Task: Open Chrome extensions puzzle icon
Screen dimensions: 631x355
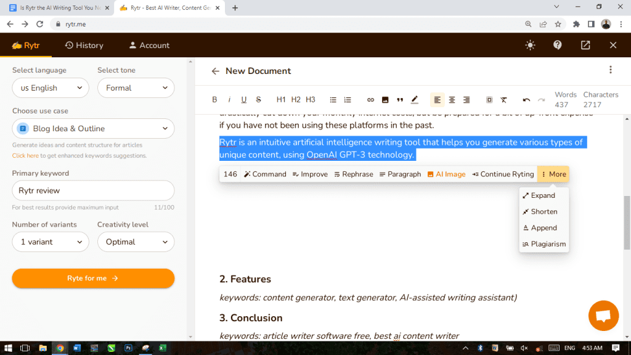Action: [x=576, y=24]
